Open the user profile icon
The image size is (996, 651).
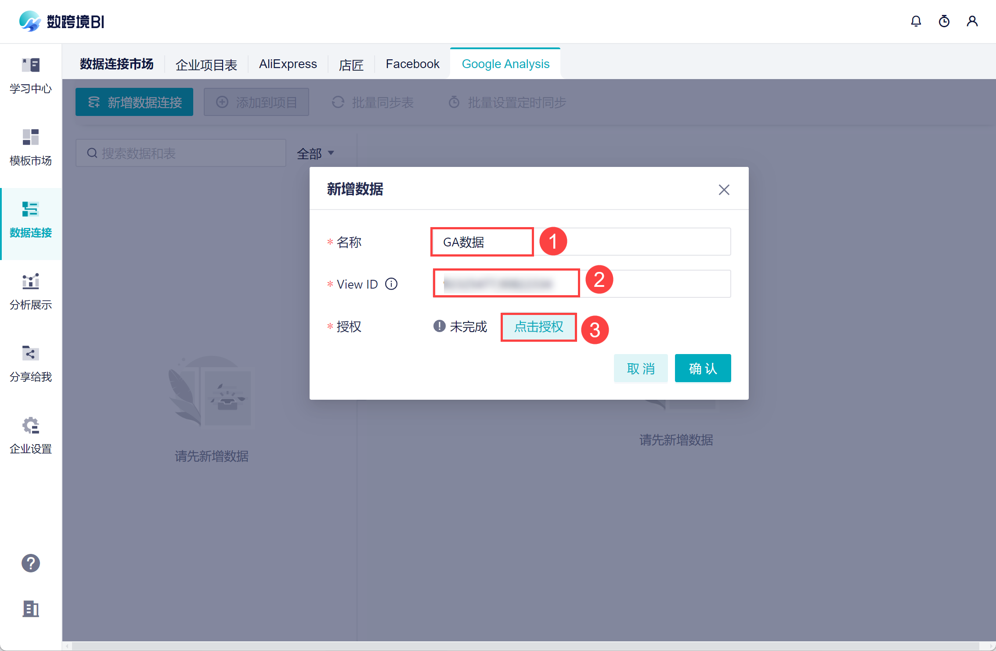pyautogui.click(x=972, y=21)
